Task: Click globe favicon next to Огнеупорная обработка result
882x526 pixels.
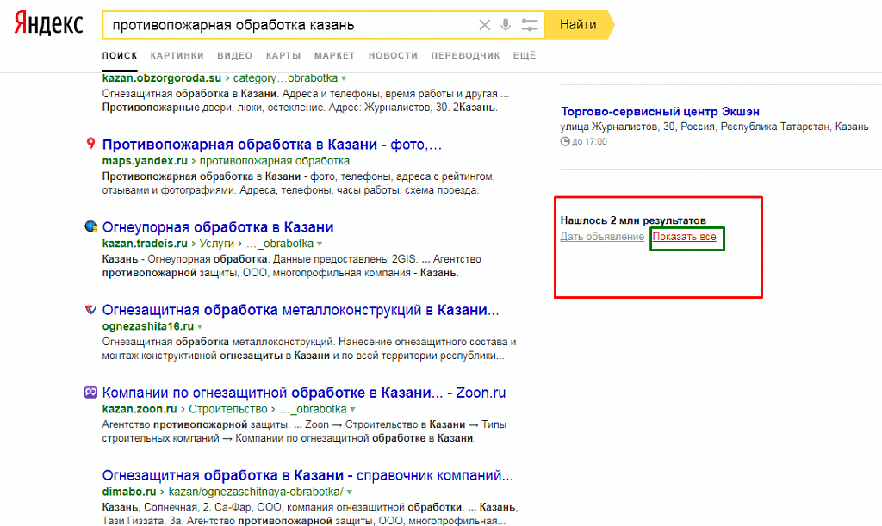Action: tap(91, 226)
